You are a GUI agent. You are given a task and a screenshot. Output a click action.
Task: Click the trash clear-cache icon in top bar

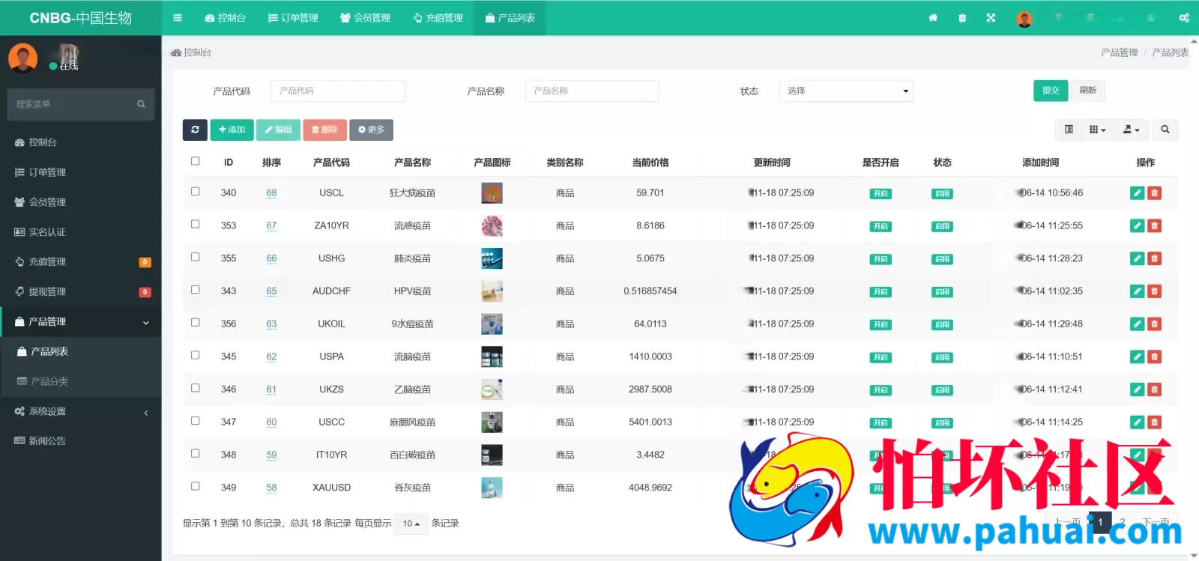(962, 18)
